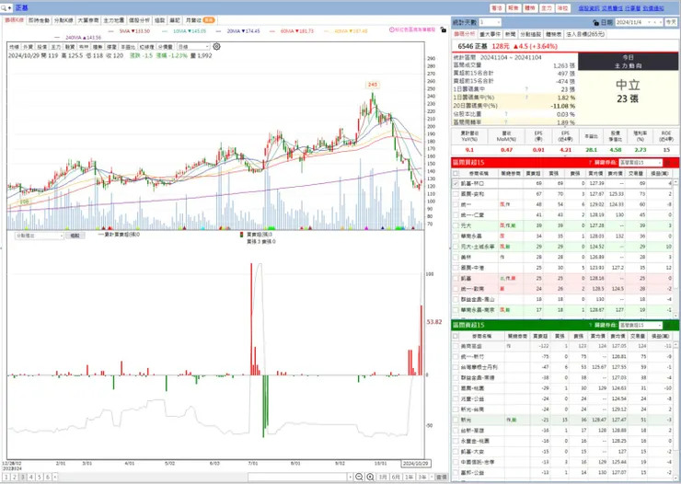This screenshot has width=681, height=484.
Task: Toggle select-all checkbox in buyers table header
Action: click(456, 173)
